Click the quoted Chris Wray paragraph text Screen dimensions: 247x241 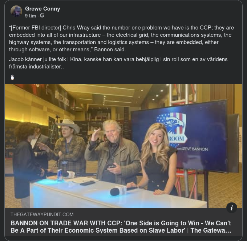[x=121, y=39]
